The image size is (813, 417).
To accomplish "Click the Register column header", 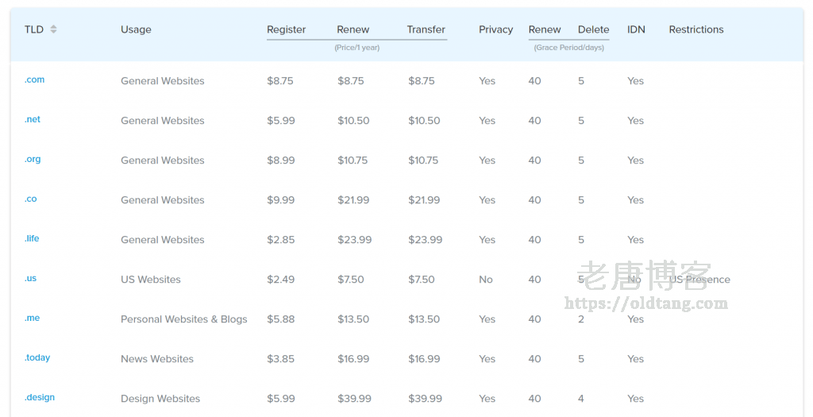I will pyautogui.click(x=286, y=29).
